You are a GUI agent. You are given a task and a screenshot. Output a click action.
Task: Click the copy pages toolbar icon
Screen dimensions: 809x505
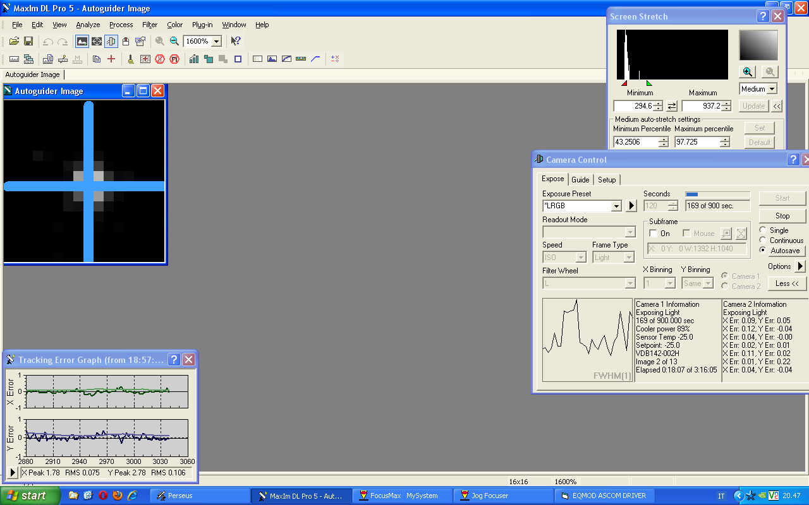coord(97,59)
